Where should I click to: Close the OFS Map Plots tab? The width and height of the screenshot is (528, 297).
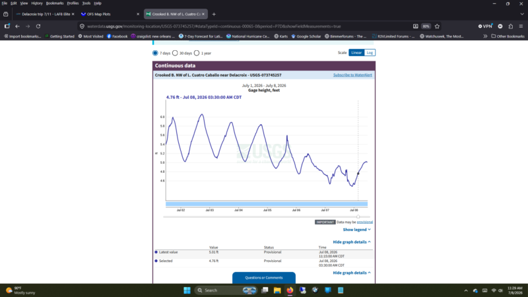coord(138,14)
